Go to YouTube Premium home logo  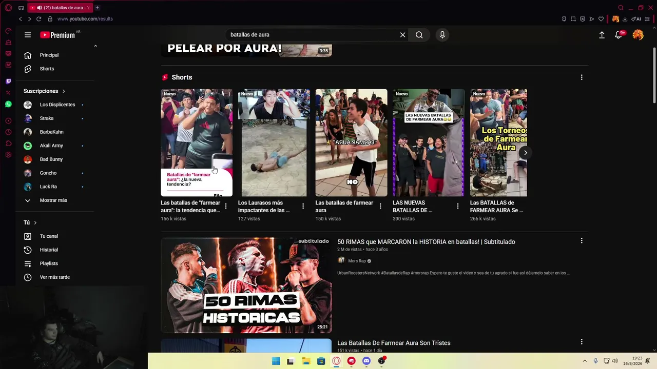coord(57,35)
